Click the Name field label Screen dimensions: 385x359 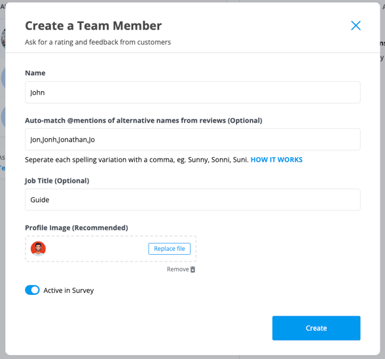pos(35,73)
